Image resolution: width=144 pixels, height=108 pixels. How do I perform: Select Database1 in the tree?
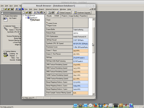click(x=34, y=18)
